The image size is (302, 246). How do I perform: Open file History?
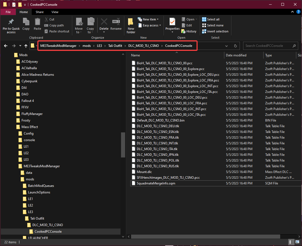189,31
